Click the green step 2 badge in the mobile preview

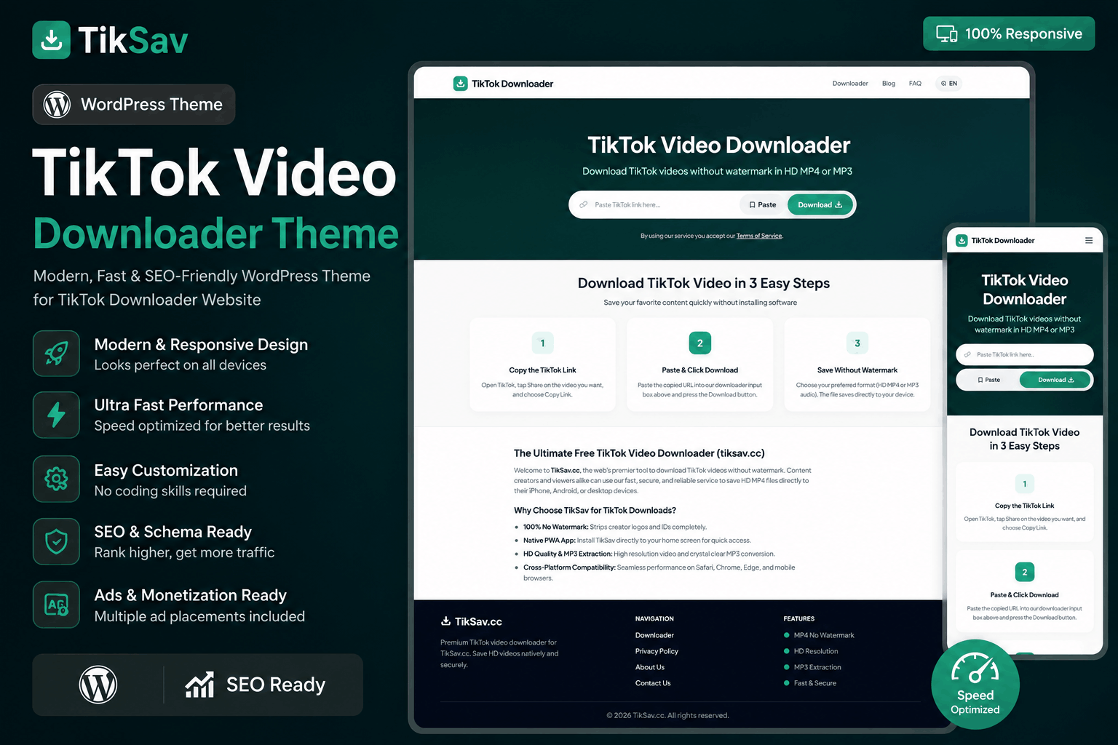(1025, 572)
